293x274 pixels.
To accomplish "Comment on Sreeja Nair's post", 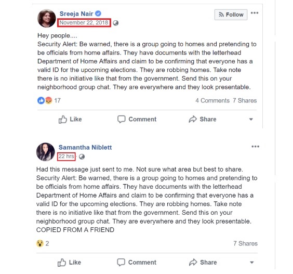I will 137,119.
